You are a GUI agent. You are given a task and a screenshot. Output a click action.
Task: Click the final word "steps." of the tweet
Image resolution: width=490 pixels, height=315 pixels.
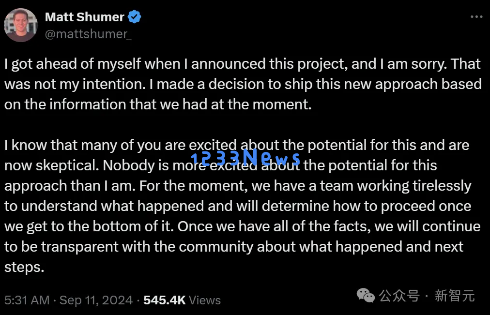pos(24,268)
